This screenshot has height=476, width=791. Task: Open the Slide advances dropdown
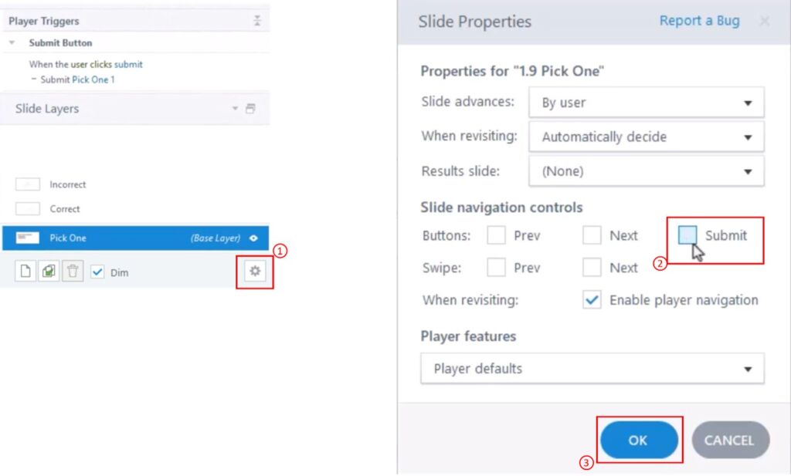(646, 103)
